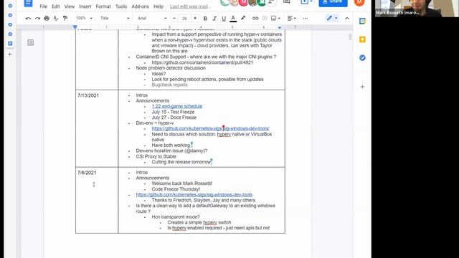Open the containerd pull/4921 URL

tap(202, 62)
